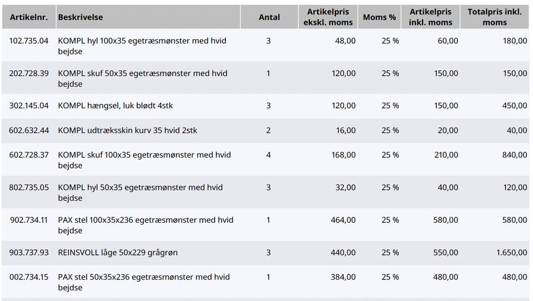Click the Beskrivelse column header
Viewport: 533px width, 301px height.
pyautogui.click(x=81, y=17)
